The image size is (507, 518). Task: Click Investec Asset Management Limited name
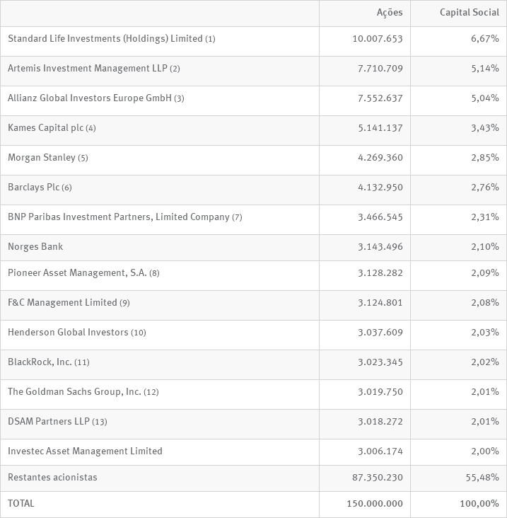(x=85, y=451)
